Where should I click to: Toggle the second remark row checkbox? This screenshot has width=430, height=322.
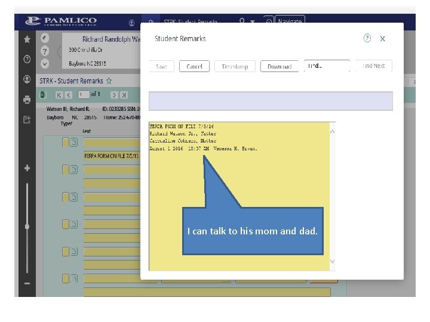point(66,169)
